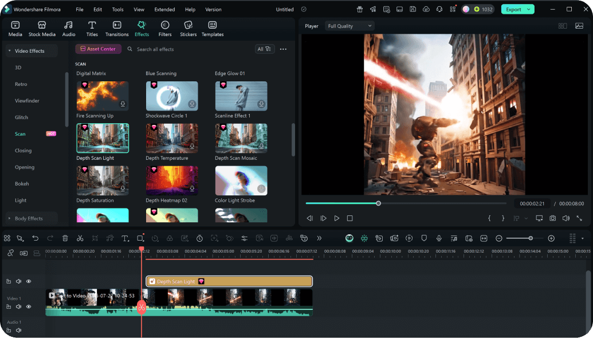Image resolution: width=593 pixels, height=338 pixels.
Task: Take a snapshot with the camera icon
Action: [x=553, y=218]
